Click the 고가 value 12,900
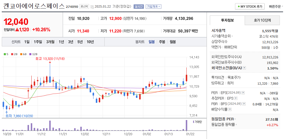 [x=115, y=18]
